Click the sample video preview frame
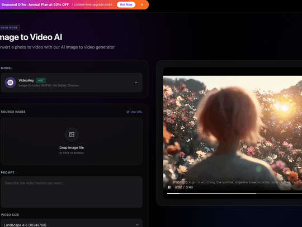The image size is (302, 227). [233, 133]
